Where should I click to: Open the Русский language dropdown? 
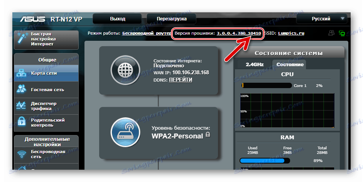pos(322,19)
